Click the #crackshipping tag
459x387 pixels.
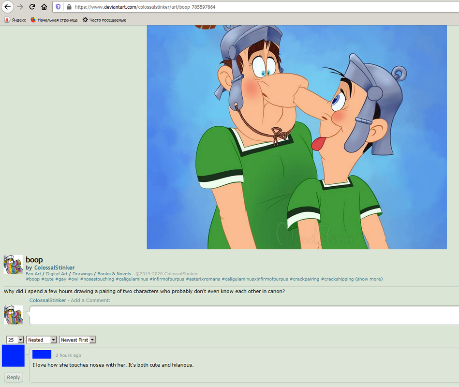tap(337, 279)
